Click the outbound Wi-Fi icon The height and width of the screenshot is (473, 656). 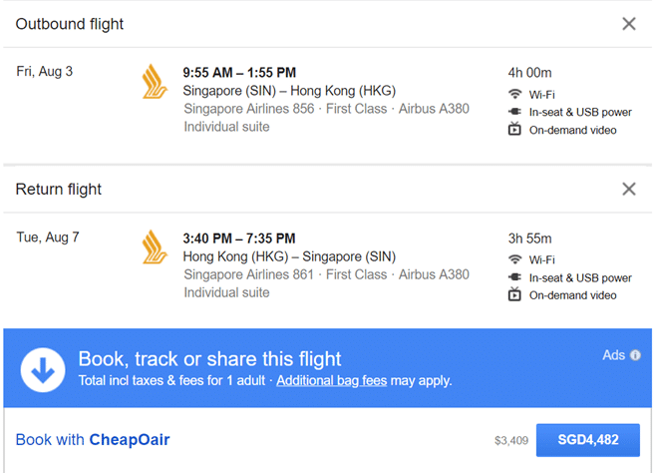(x=515, y=94)
